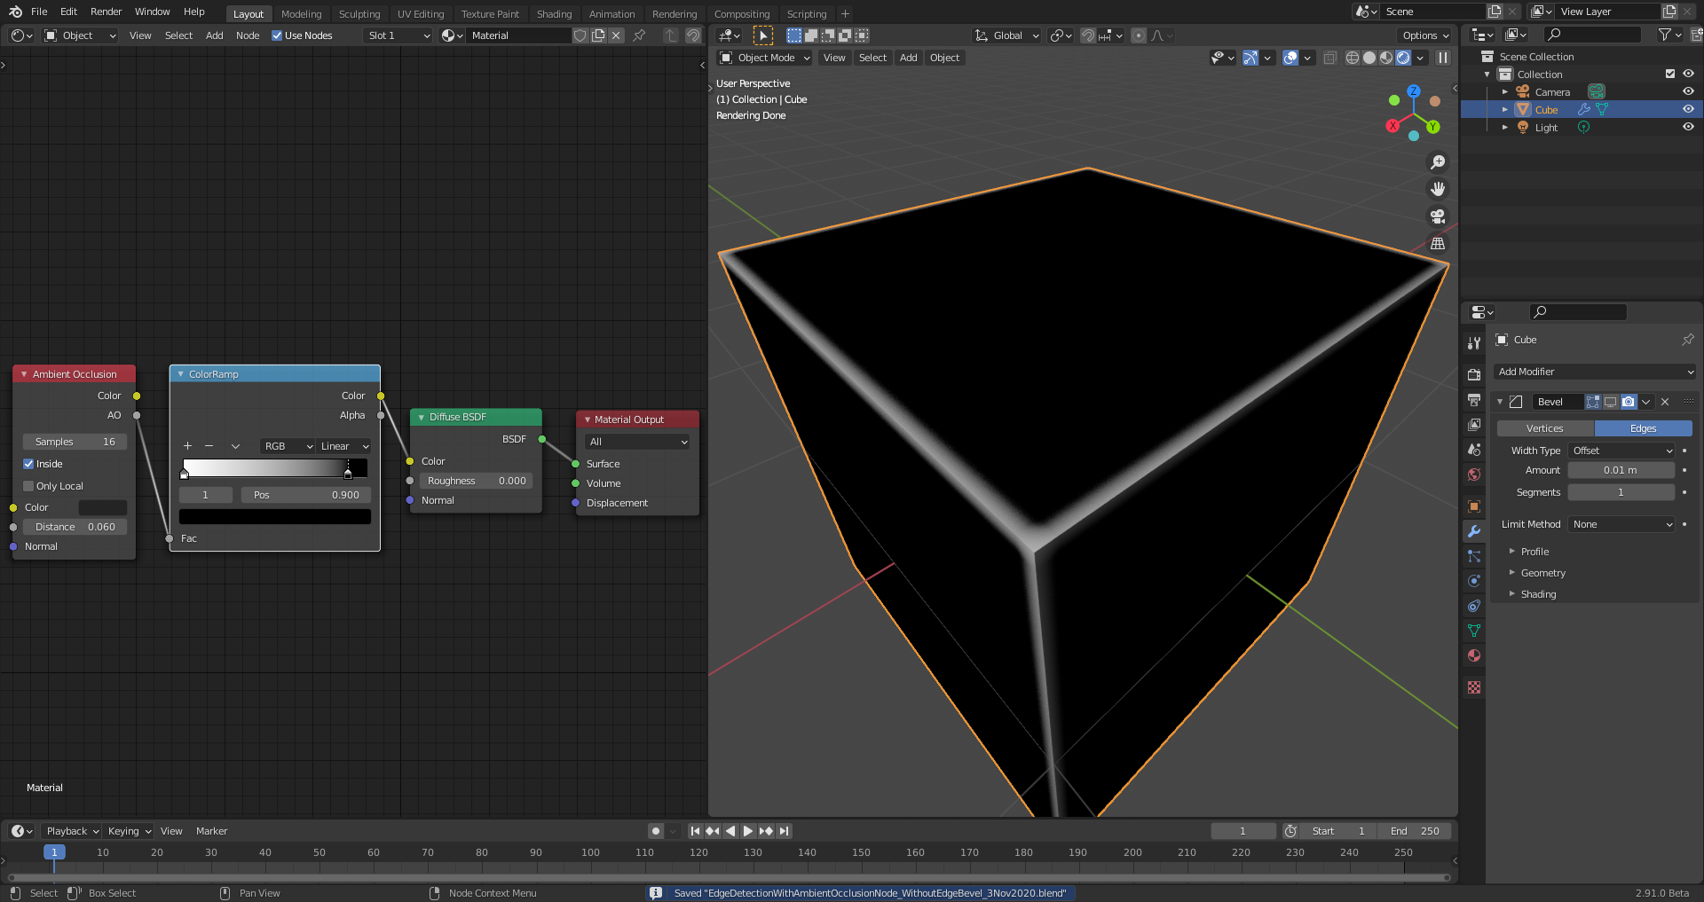Uncheck Inside on the Ambient Occlusion node
The width and height of the screenshot is (1704, 902).
(x=29, y=464)
